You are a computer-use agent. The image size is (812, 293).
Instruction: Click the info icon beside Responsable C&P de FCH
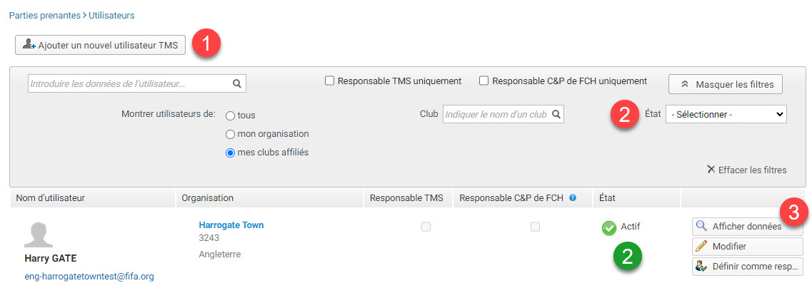(x=573, y=197)
